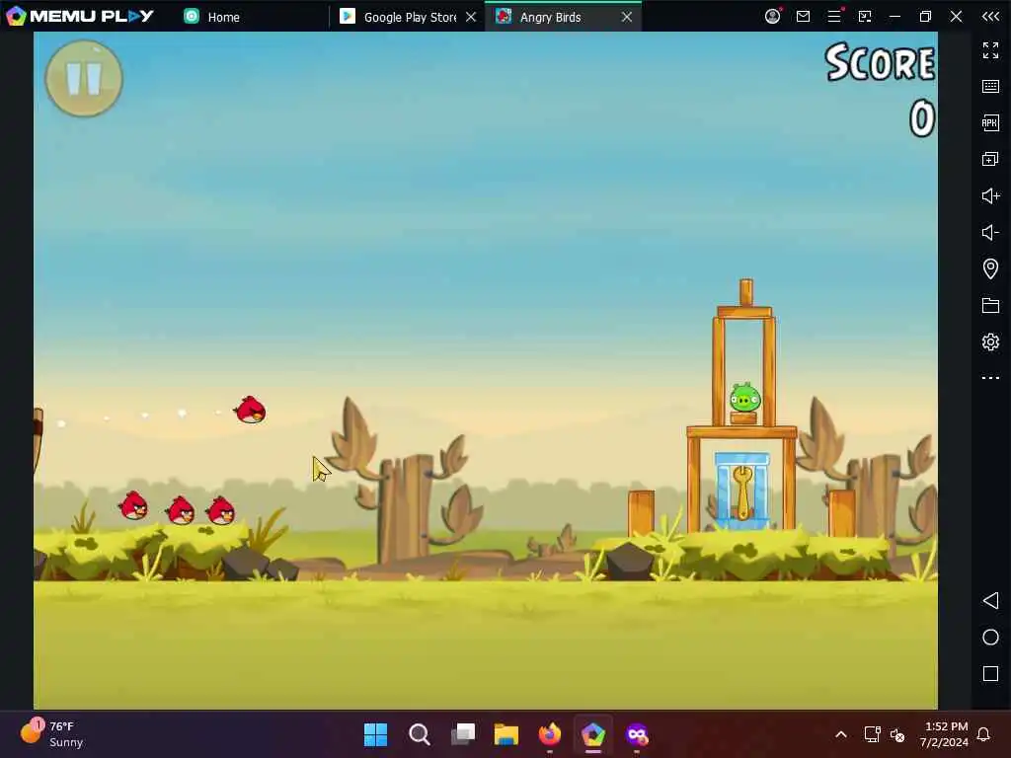
Task: Increase emulator volume
Action: point(990,196)
